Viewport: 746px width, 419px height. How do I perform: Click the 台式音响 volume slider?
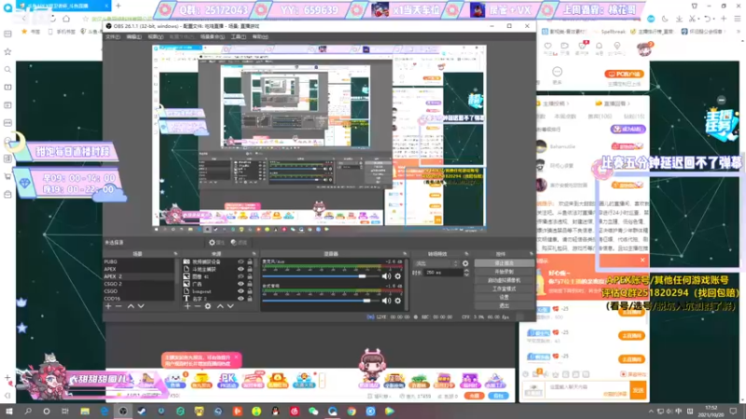321,300
